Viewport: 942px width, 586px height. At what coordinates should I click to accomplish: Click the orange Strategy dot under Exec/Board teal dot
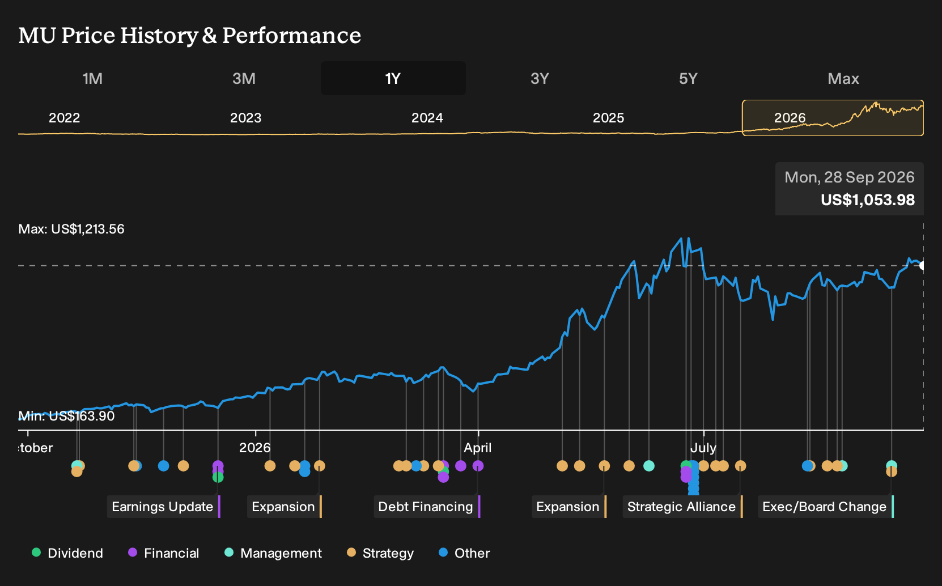coord(892,472)
